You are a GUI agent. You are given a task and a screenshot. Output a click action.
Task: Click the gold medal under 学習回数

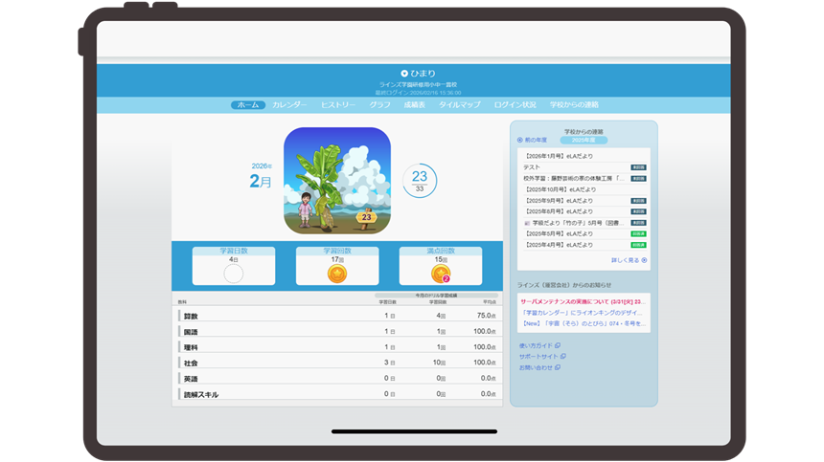[x=337, y=275]
